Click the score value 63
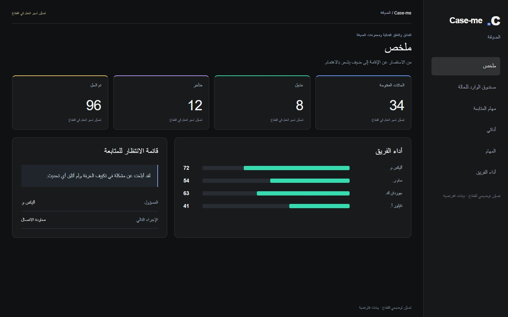 pyautogui.click(x=186, y=193)
